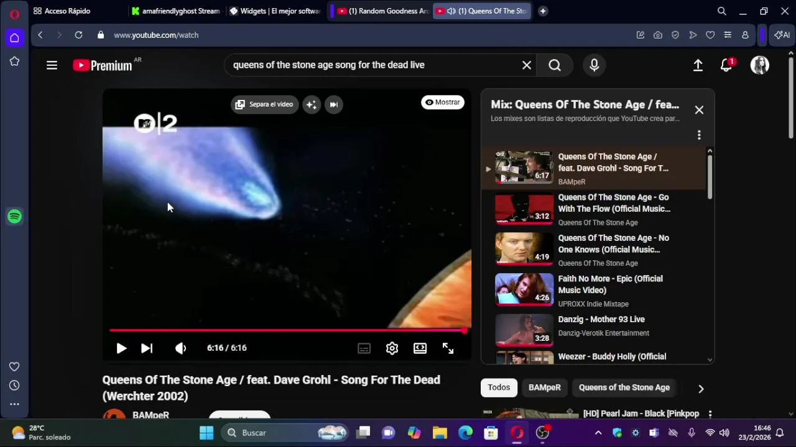Select Faith No More Epic video
796x447 pixels.
(594, 291)
